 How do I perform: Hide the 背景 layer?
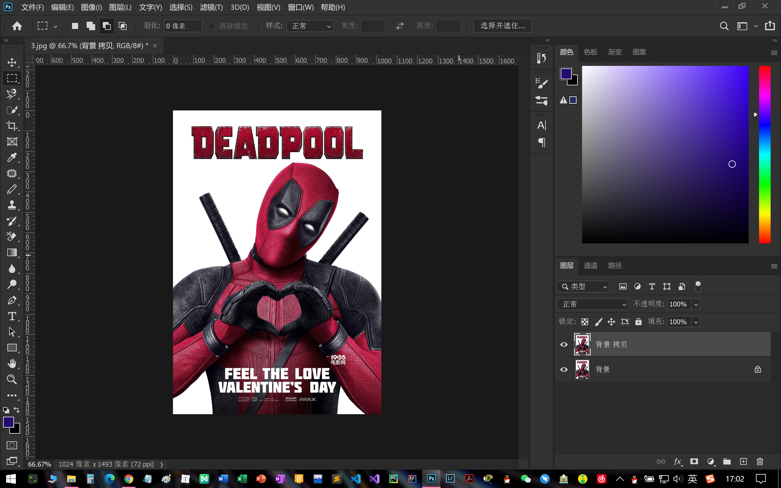coord(564,370)
